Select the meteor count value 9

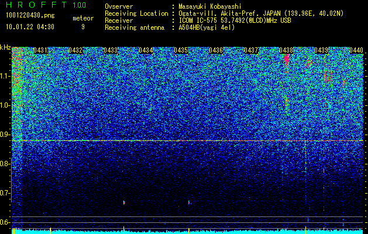click(x=83, y=27)
